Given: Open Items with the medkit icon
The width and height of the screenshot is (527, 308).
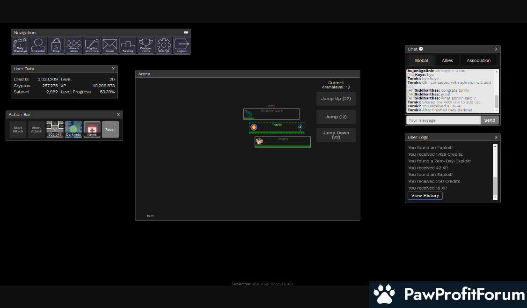Looking at the screenshot, I should pos(92,129).
